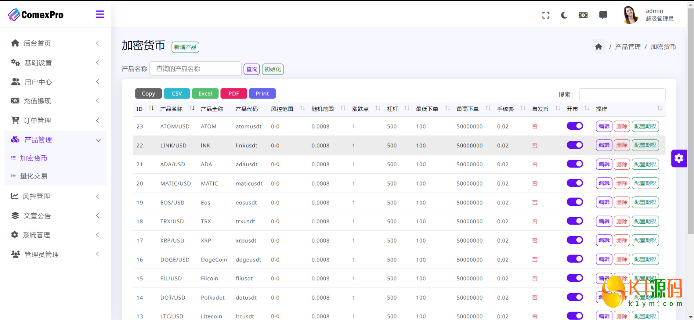Enter fullscreen mode via header icon
694x320 pixels.
[x=545, y=15]
